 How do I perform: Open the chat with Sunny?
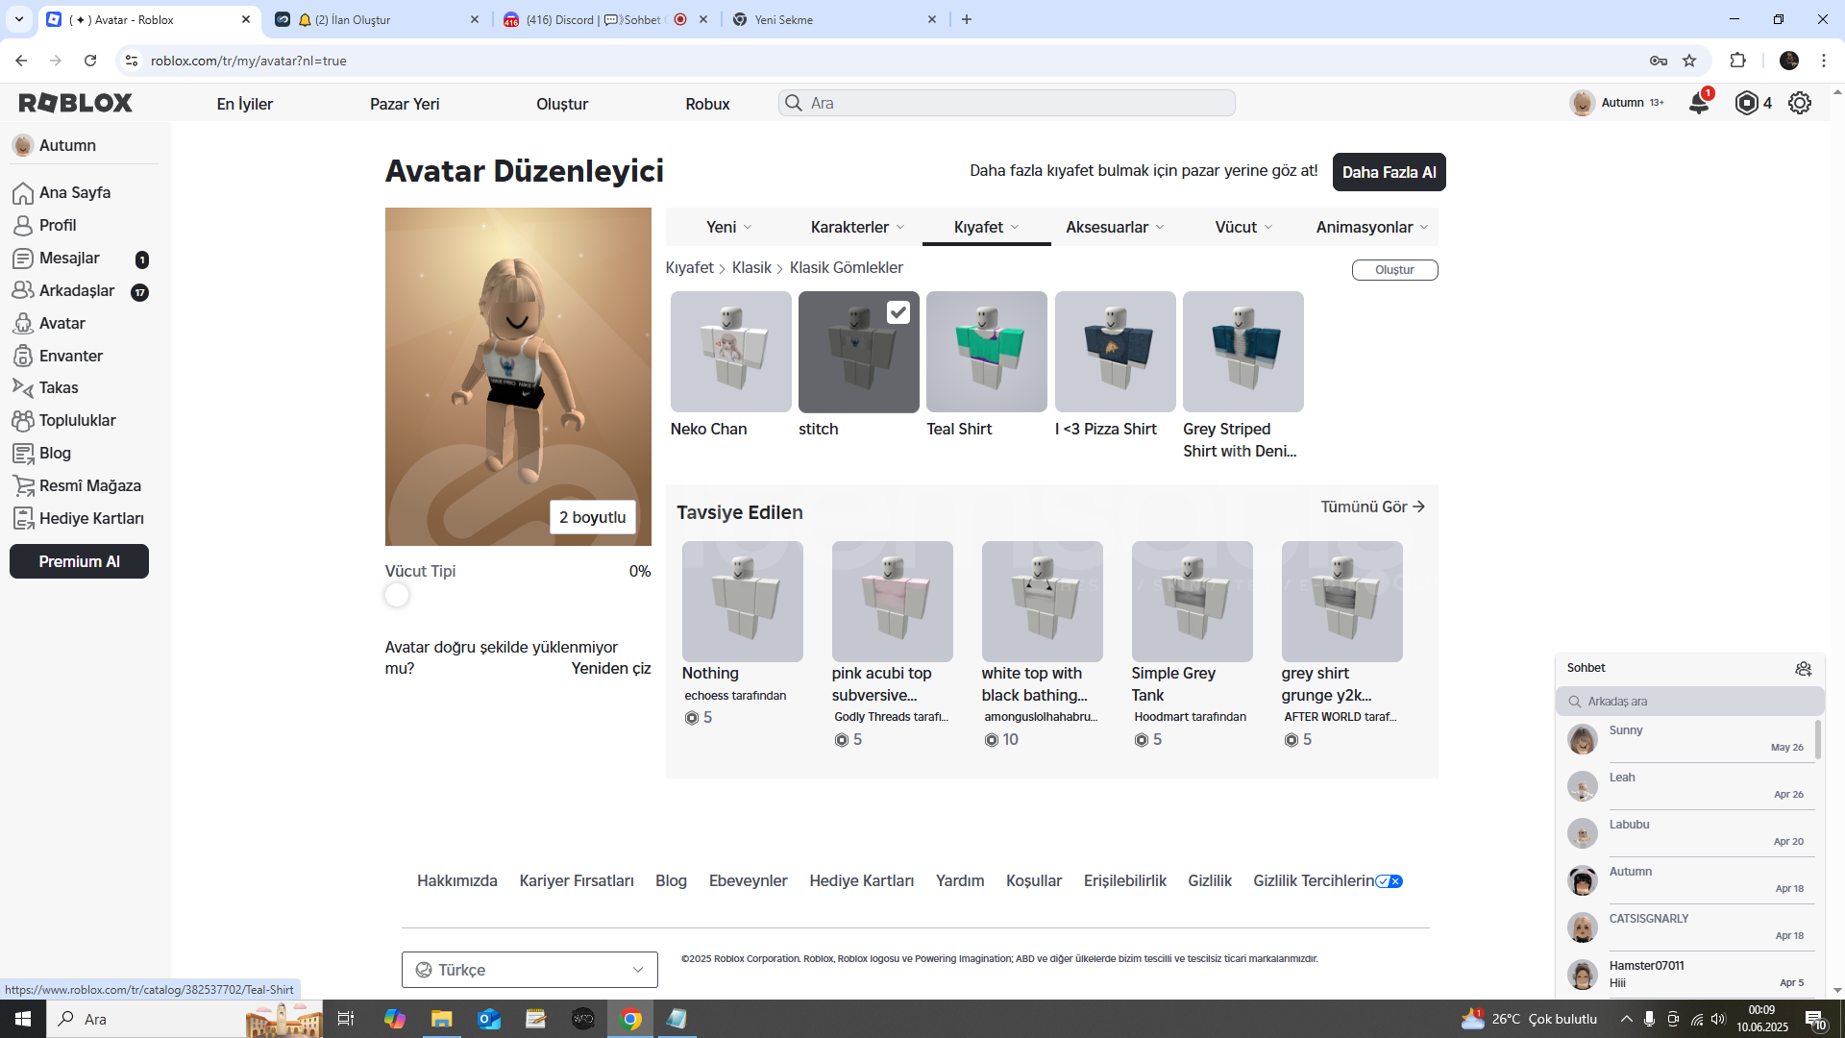click(1689, 740)
